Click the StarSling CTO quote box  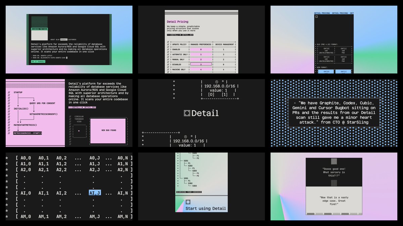coord(334,112)
